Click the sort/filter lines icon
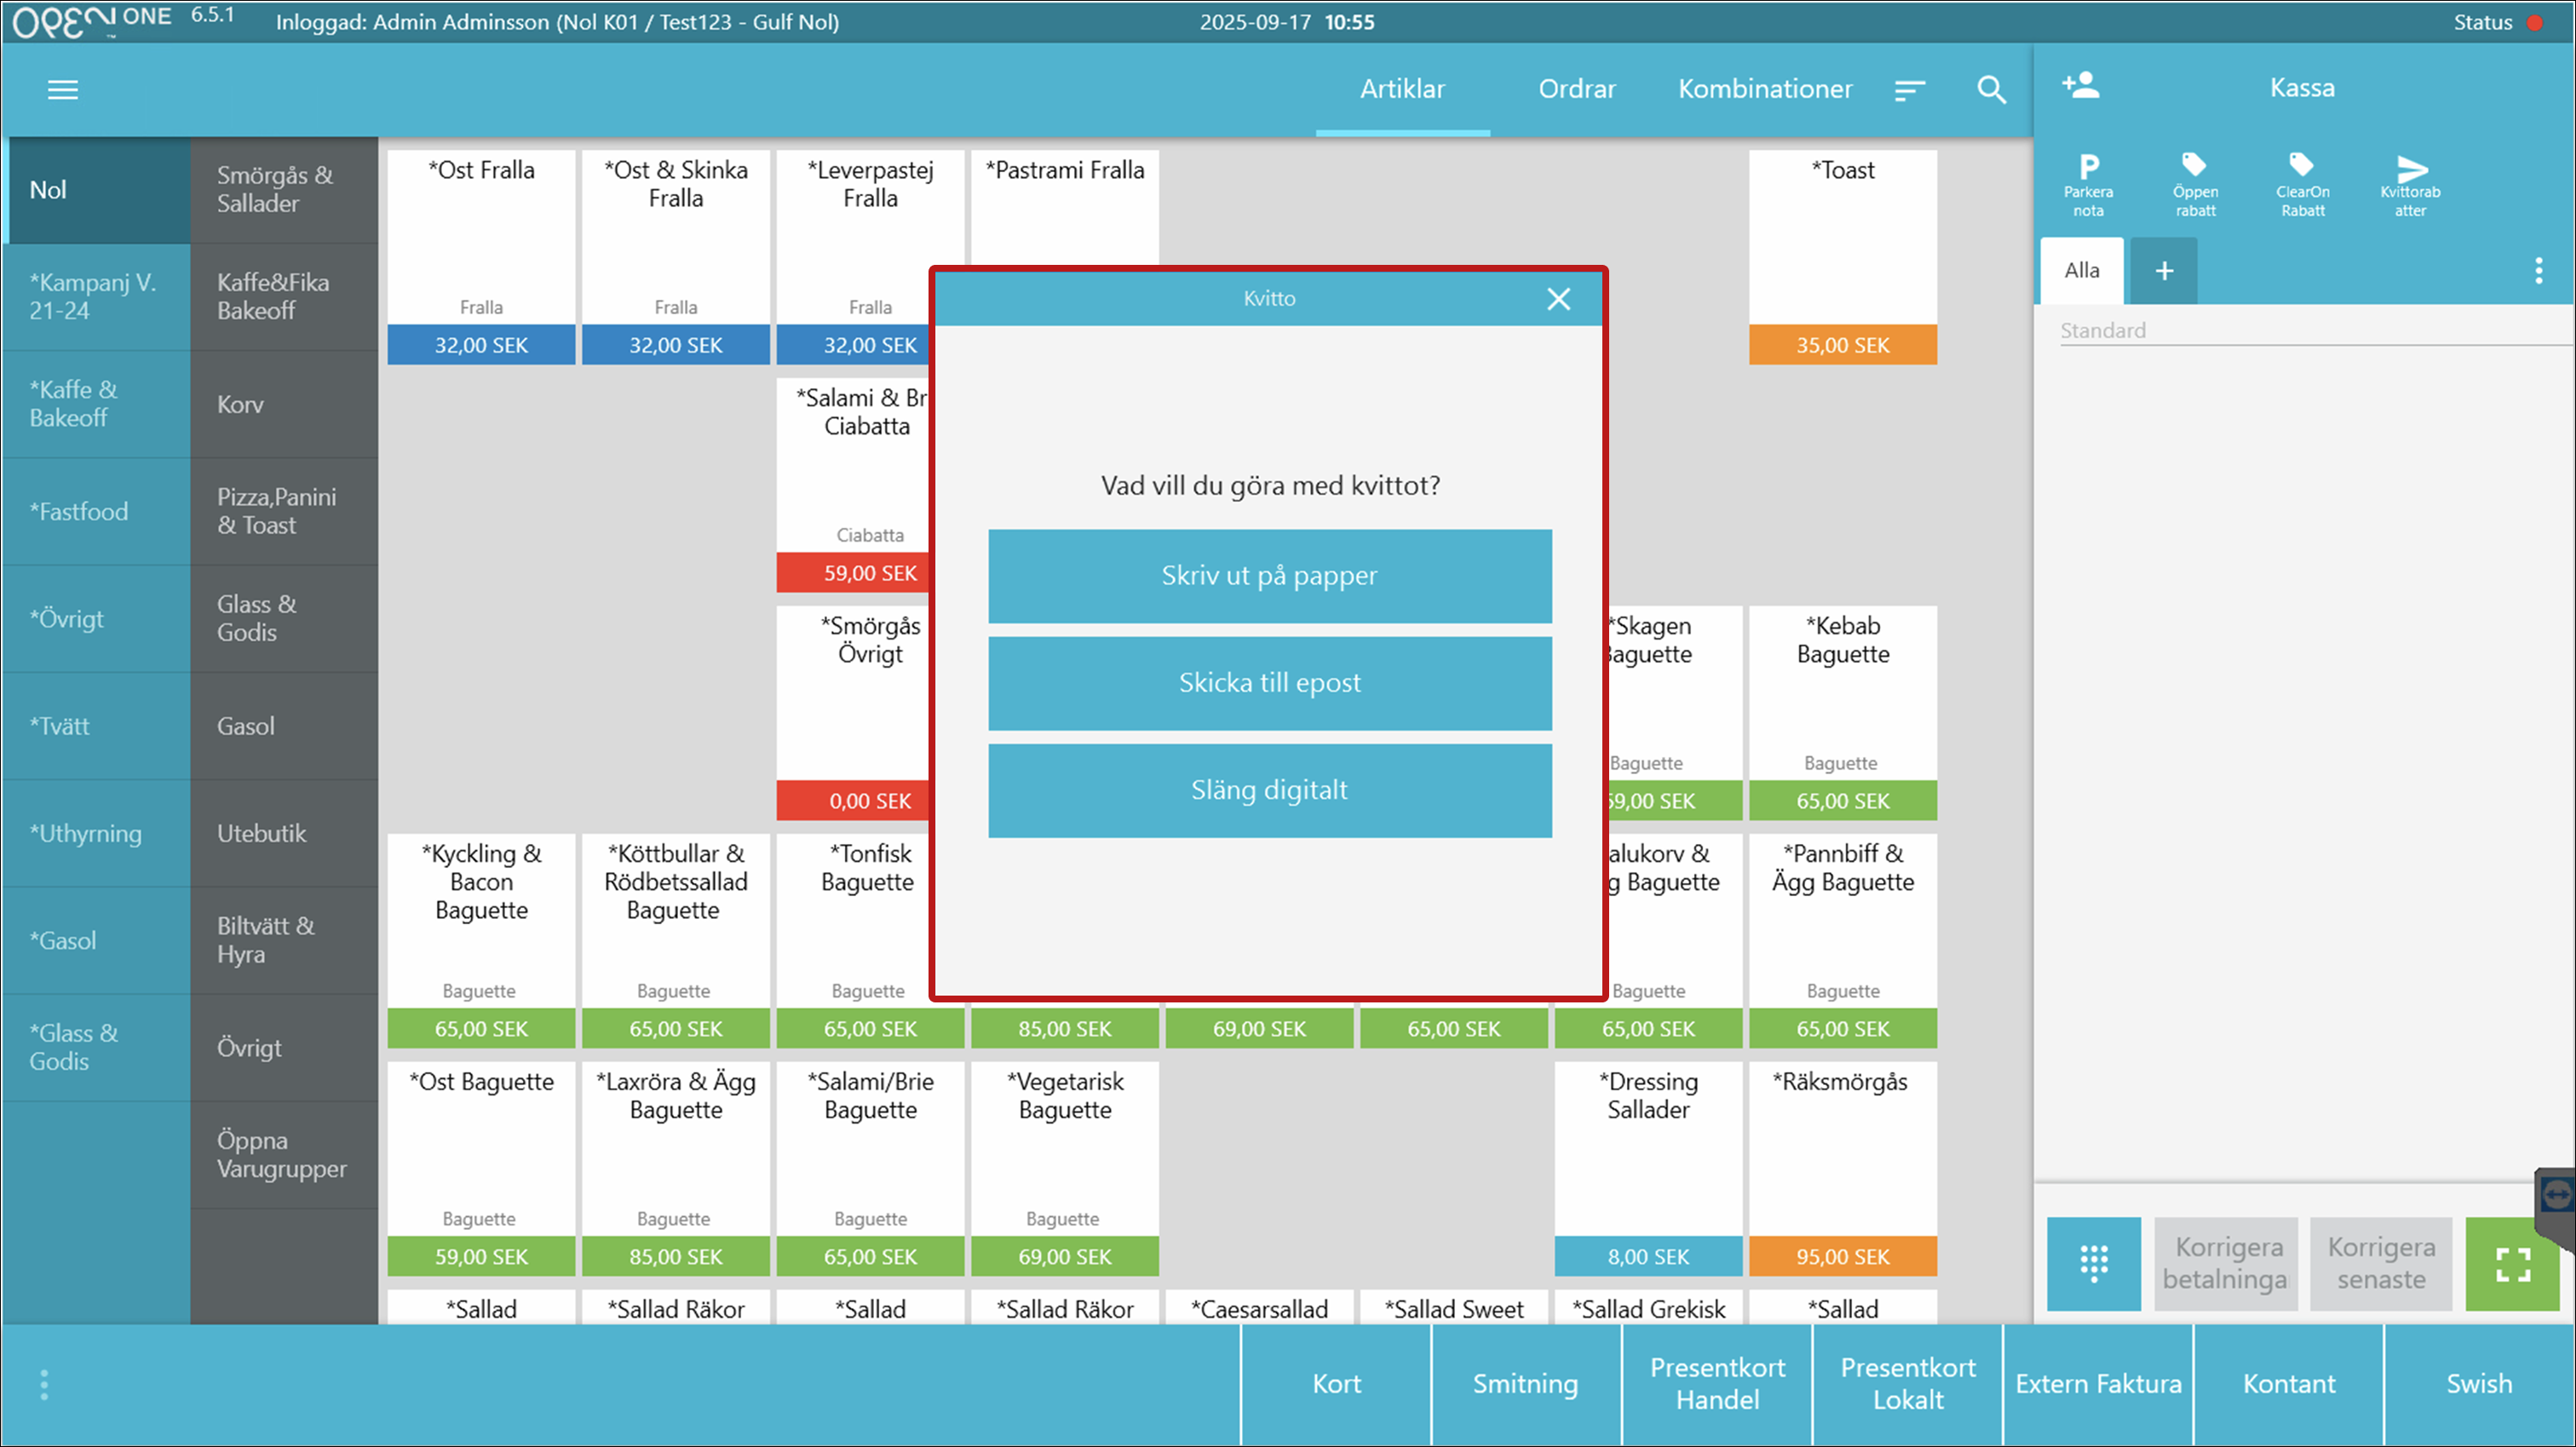Viewport: 2576px width, 1447px height. [x=1909, y=90]
